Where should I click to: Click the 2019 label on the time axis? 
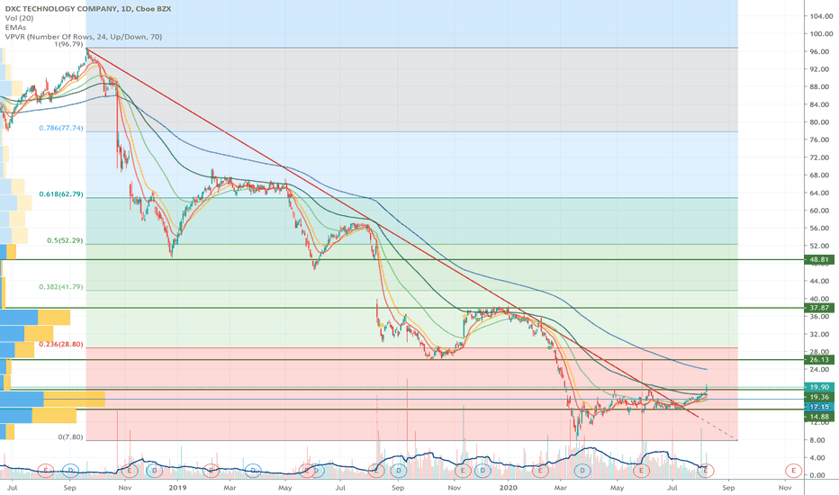pyautogui.click(x=177, y=488)
